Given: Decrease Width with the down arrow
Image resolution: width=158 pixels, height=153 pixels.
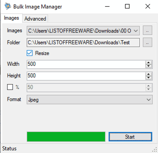Looking at the screenshot, I should (149, 66).
